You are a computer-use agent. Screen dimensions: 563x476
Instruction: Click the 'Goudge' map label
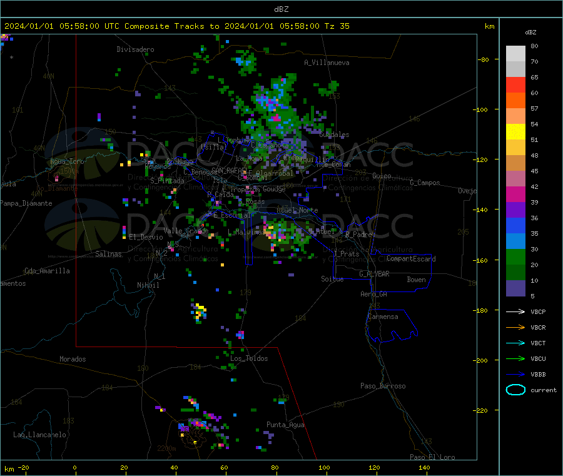click(x=274, y=189)
